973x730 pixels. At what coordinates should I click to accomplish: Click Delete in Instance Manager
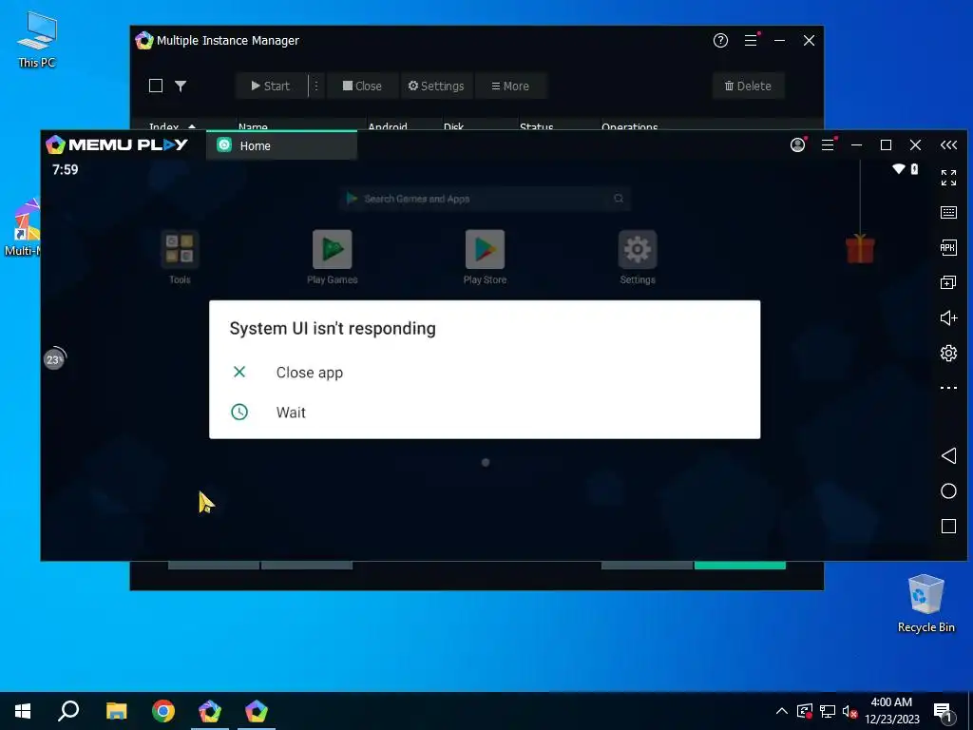click(x=749, y=86)
